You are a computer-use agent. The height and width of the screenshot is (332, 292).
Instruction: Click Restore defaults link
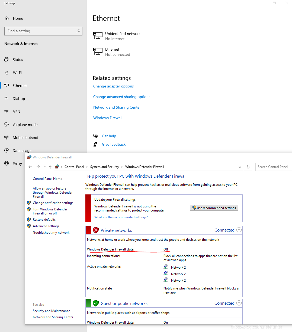click(x=44, y=220)
